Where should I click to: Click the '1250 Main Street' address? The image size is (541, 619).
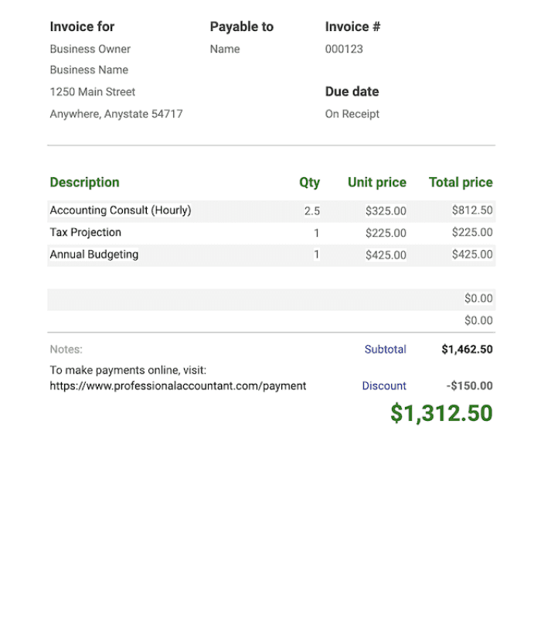point(92,92)
